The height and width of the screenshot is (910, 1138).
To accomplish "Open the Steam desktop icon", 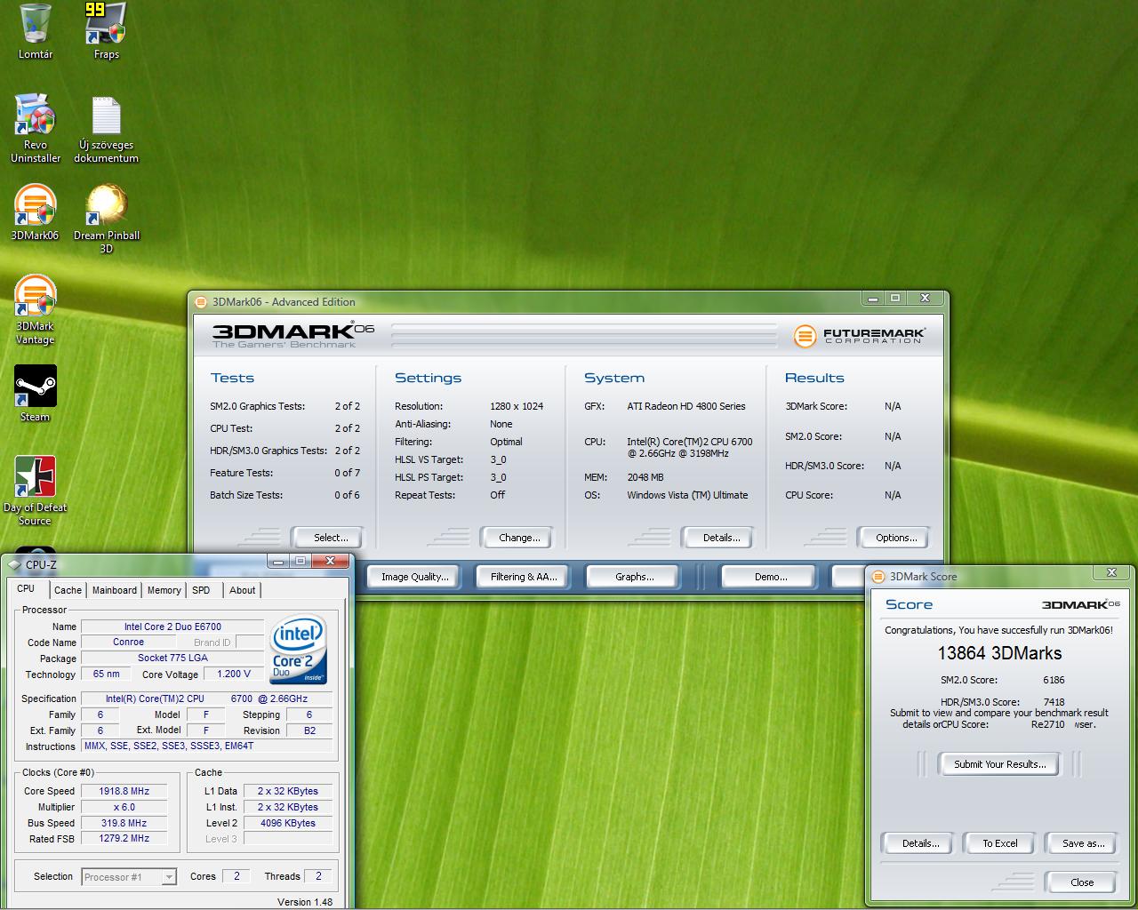I will pos(36,394).
